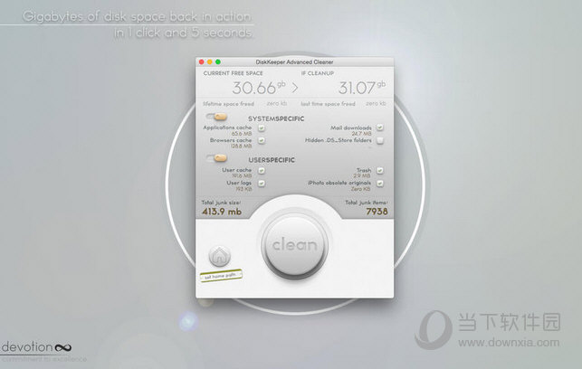This screenshot has height=369, width=582.
Task: Click the 30.66 gb current free space value
Action: click(259, 88)
